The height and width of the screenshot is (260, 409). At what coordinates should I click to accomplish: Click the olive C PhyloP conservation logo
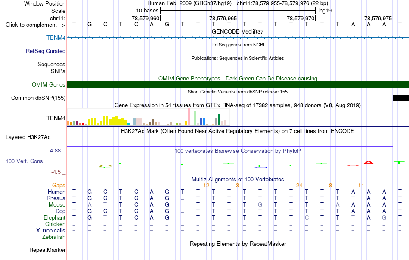[105, 166]
